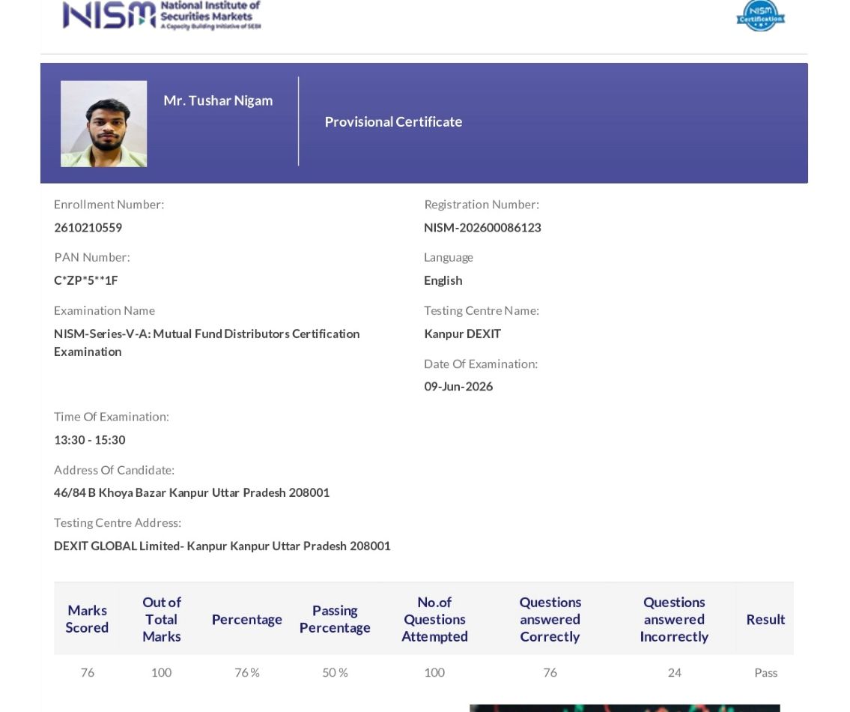Click the Out of Total Marks header
Screen dimensions: 850x712
pos(162,619)
